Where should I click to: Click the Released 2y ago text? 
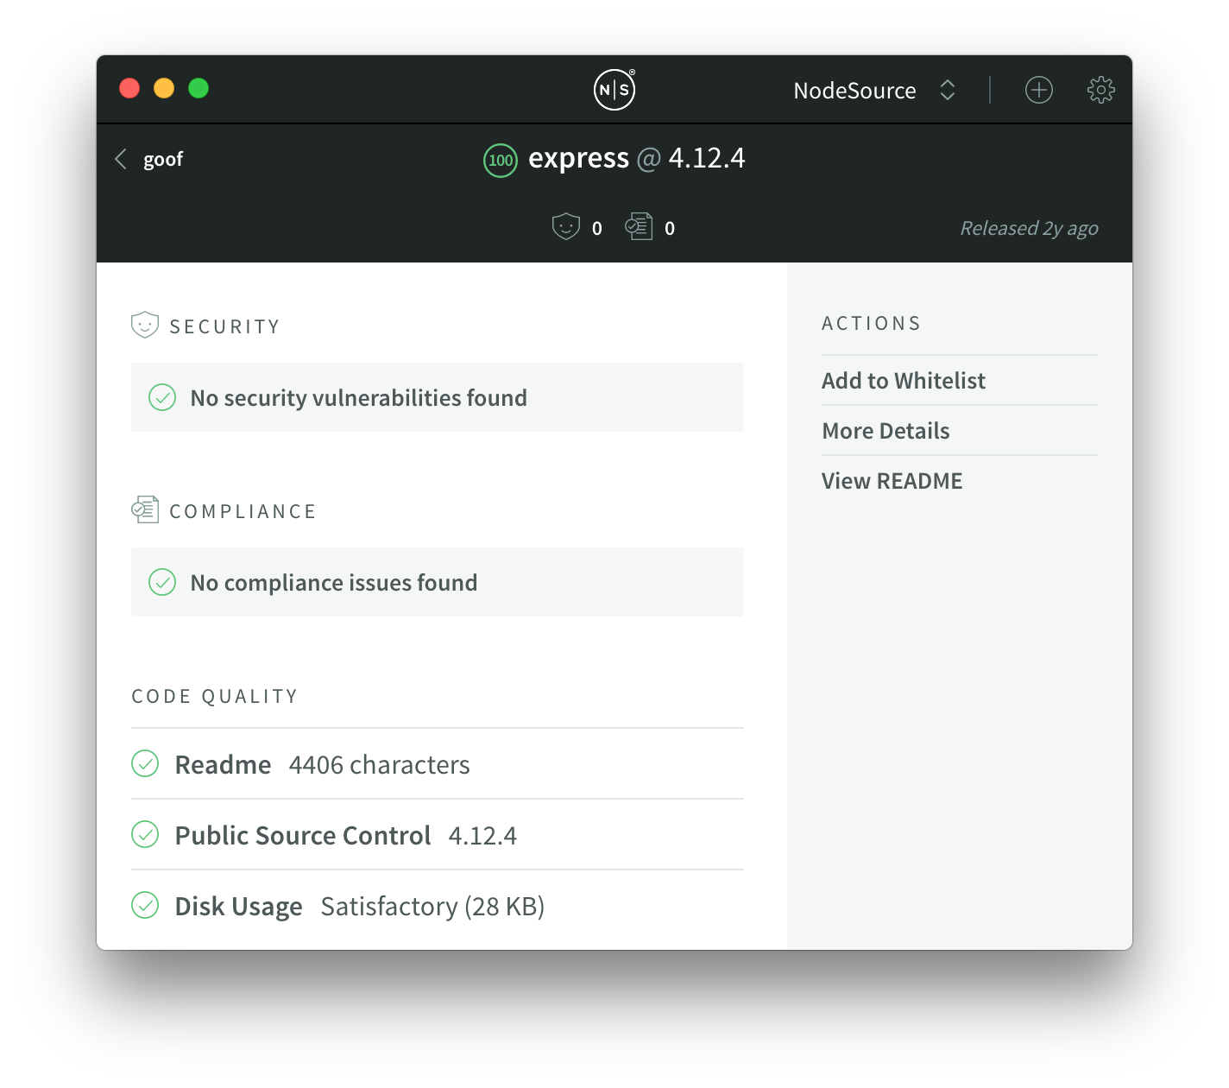pos(1029,228)
